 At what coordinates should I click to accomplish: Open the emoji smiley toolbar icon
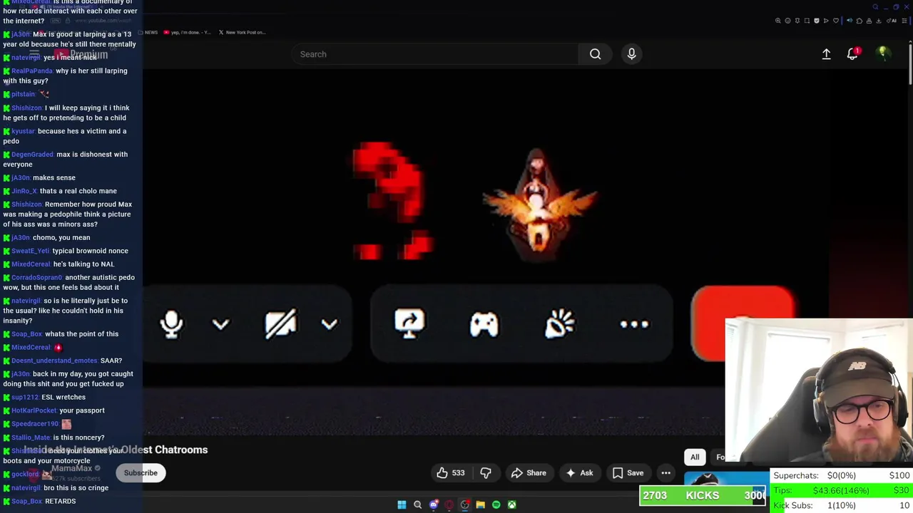click(787, 21)
